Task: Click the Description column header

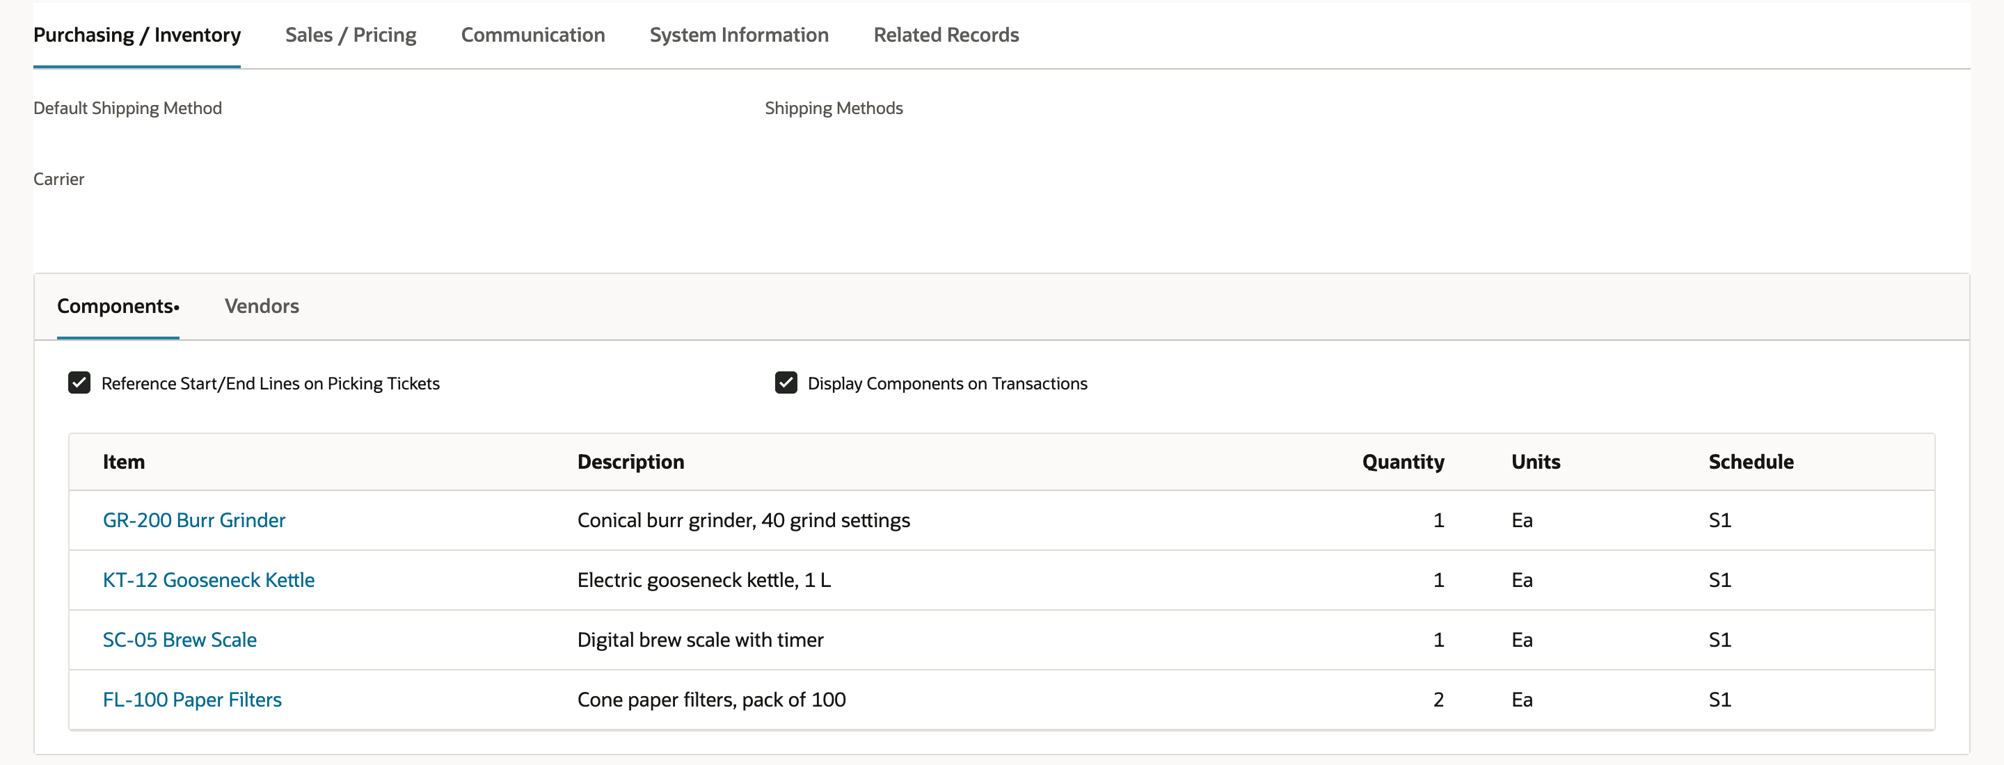Action: point(631,462)
